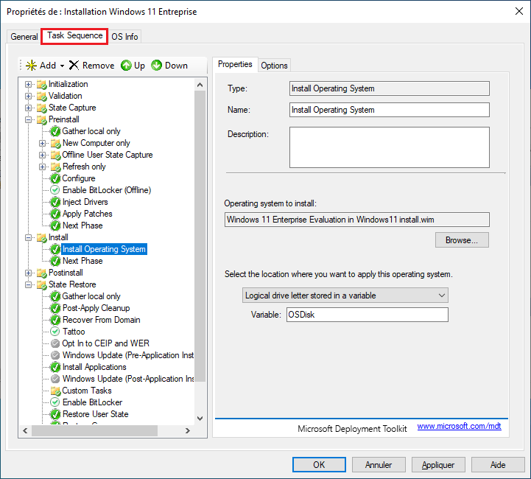Click the Tattoo step checkmark icon

coord(55,332)
